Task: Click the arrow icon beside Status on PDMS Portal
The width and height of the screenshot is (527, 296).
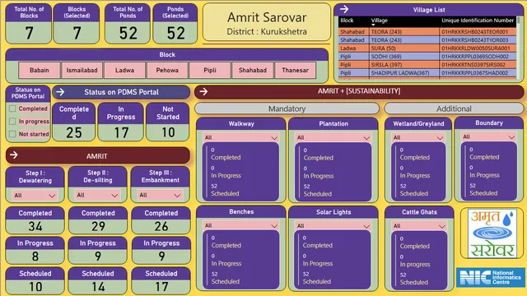Action: point(60,92)
